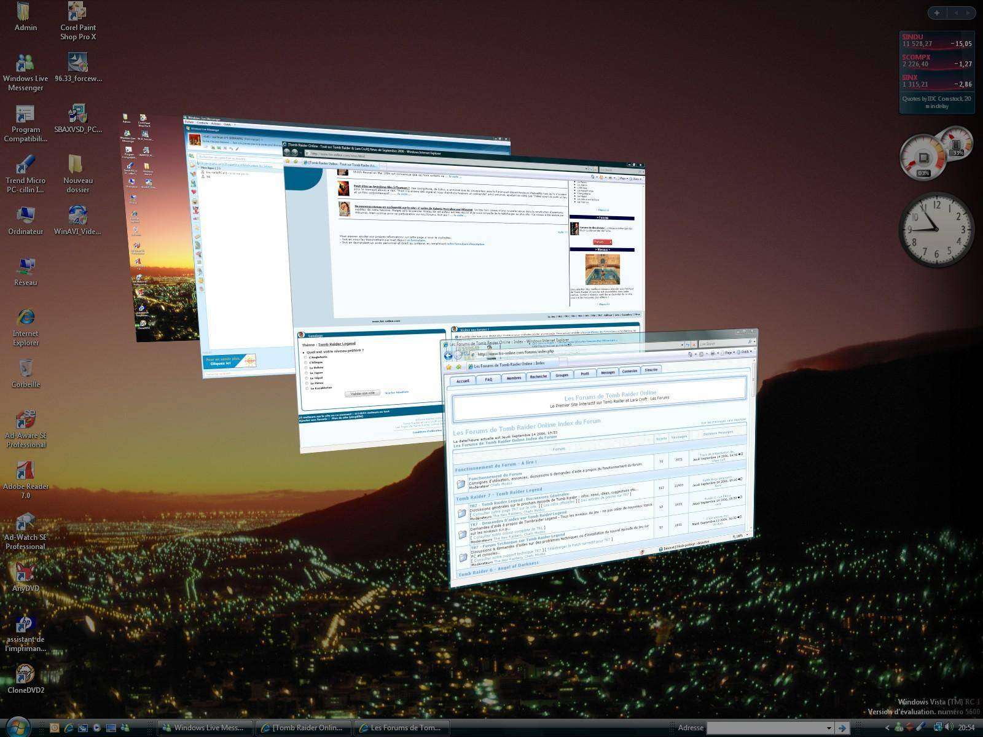Launch Corel Paint Shop Pro X shortcut
983x737 pixels.
click(x=77, y=21)
